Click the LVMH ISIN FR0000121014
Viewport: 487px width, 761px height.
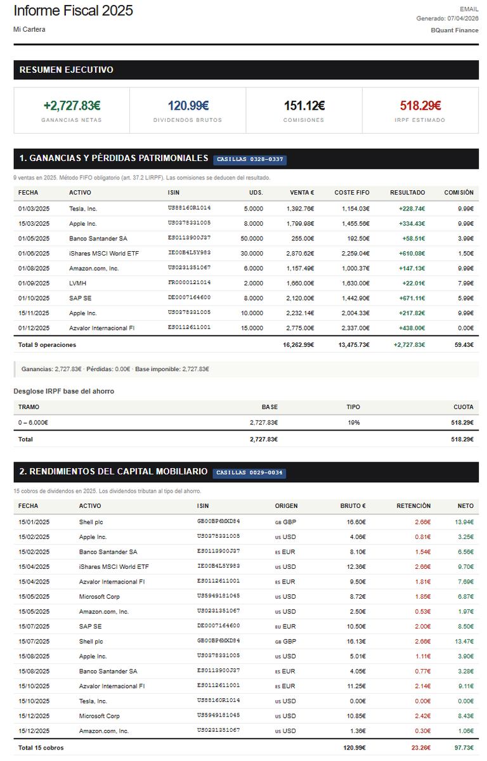point(190,283)
